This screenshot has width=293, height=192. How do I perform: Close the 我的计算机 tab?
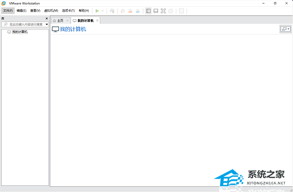click(x=97, y=20)
